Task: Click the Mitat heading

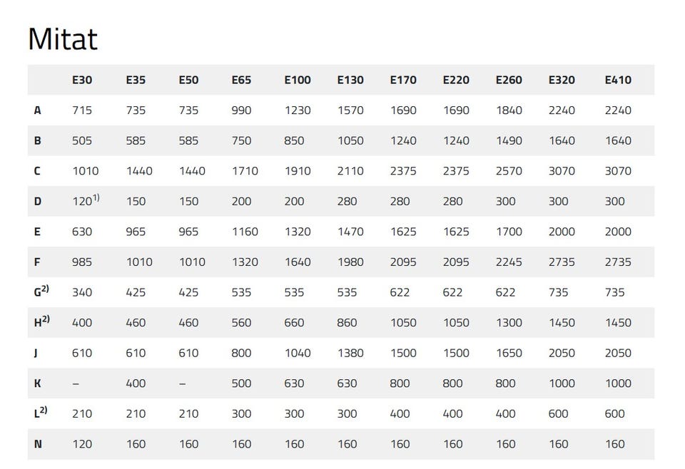Action: (x=63, y=39)
